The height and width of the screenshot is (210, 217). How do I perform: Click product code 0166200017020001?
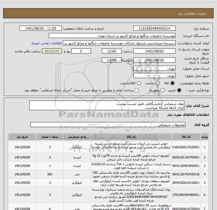point(186,147)
